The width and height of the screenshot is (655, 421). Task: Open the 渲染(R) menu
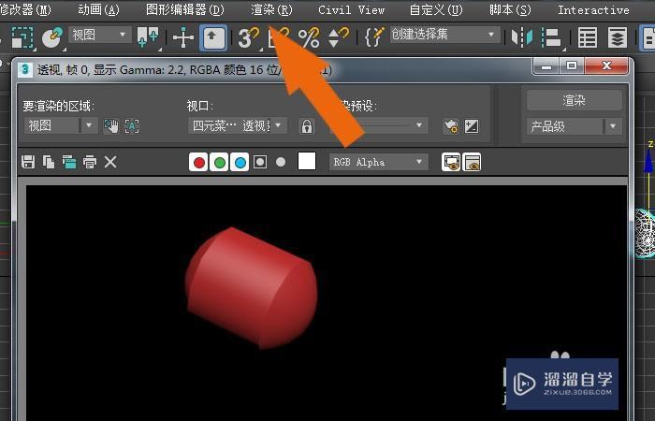(271, 9)
